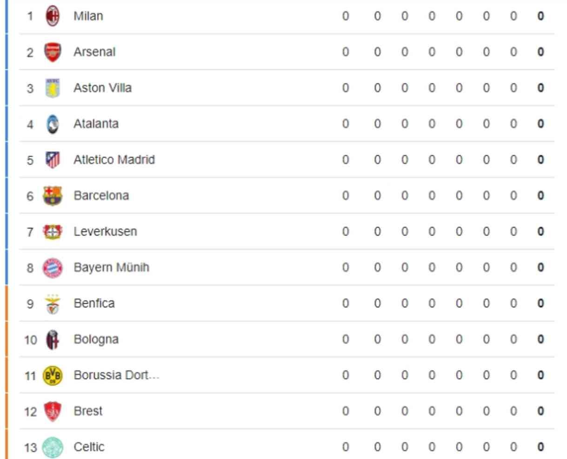Click the Arsenal club crest

[53, 52]
